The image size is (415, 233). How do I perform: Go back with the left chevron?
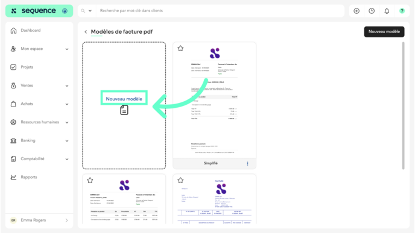click(86, 32)
